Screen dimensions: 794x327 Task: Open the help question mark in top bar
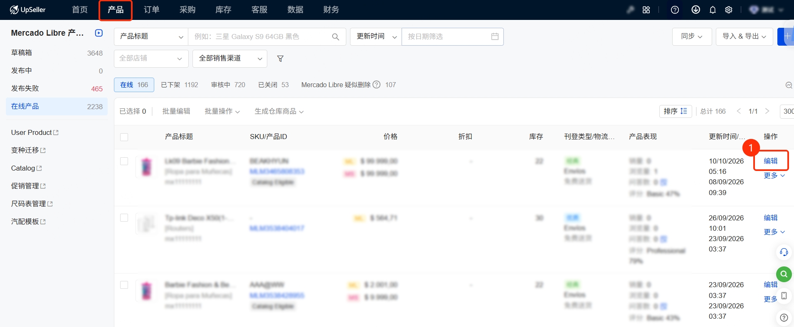[x=675, y=10]
